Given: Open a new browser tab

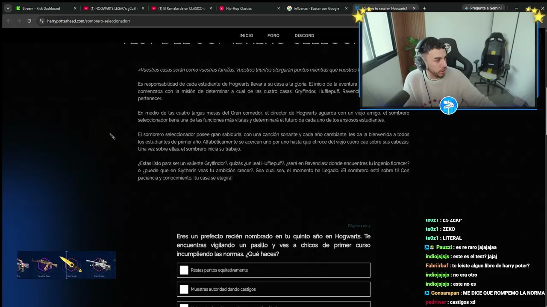Looking at the screenshot, I should coord(424,8).
